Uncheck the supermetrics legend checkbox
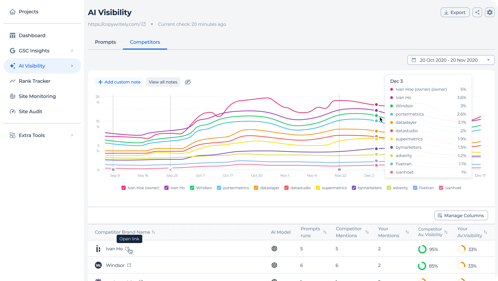The width and height of the screenshot is (498, 281). point(317,188)
